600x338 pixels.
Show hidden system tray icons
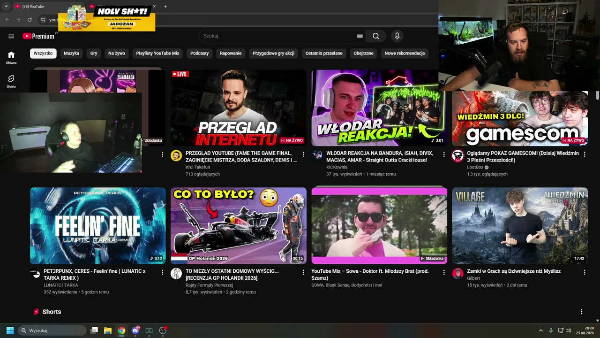[540, 330]
